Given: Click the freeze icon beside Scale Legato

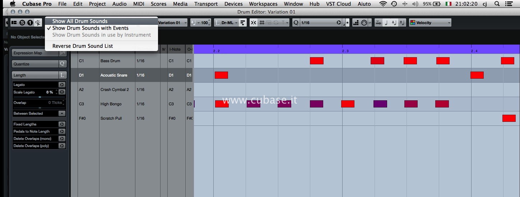Looking at the screenshot, I should (x=62, y=92).
